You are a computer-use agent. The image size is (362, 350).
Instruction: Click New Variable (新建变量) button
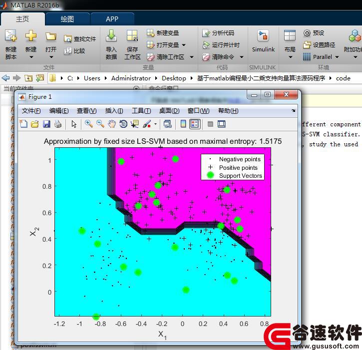(163, 33)
